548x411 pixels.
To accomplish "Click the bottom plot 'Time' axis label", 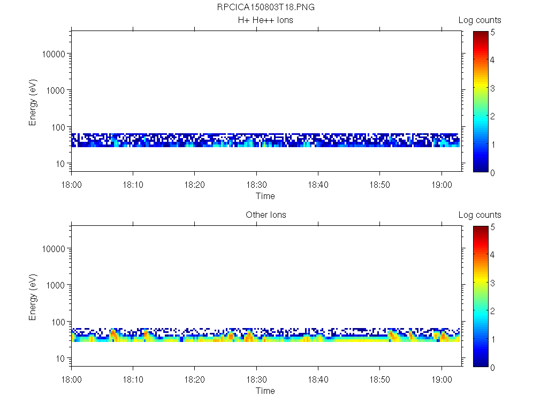I will 265,391.
